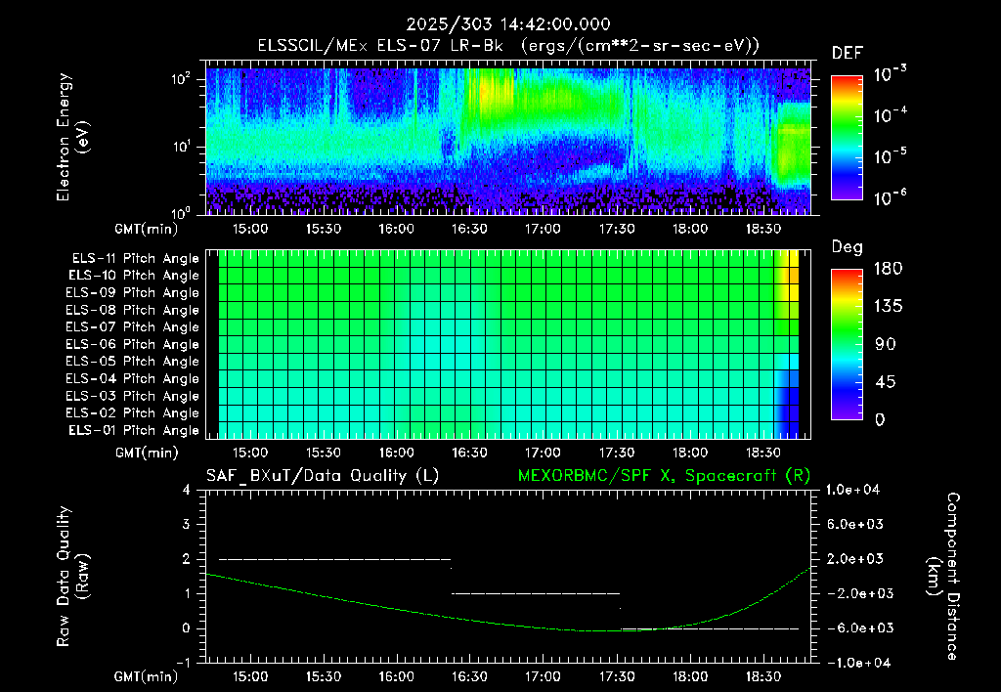Click the DEF rainbow color bar
1001x692 pixels.
click(x=847, y=137)
